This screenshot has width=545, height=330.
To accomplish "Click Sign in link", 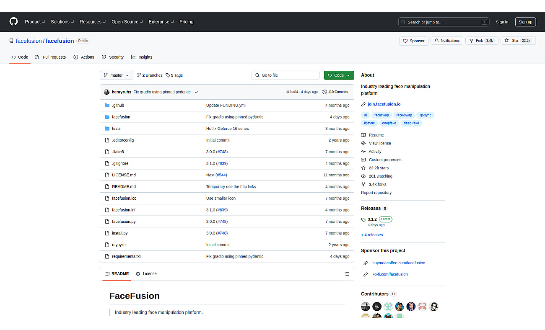I will pos(502,22).
